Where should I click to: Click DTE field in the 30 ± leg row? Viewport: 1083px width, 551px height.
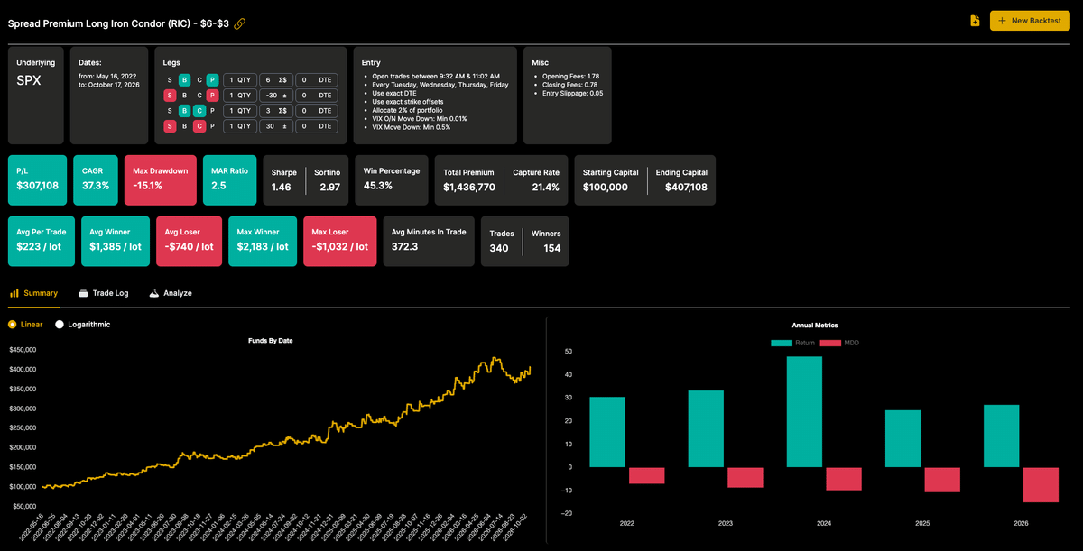[x=317, y=126]
